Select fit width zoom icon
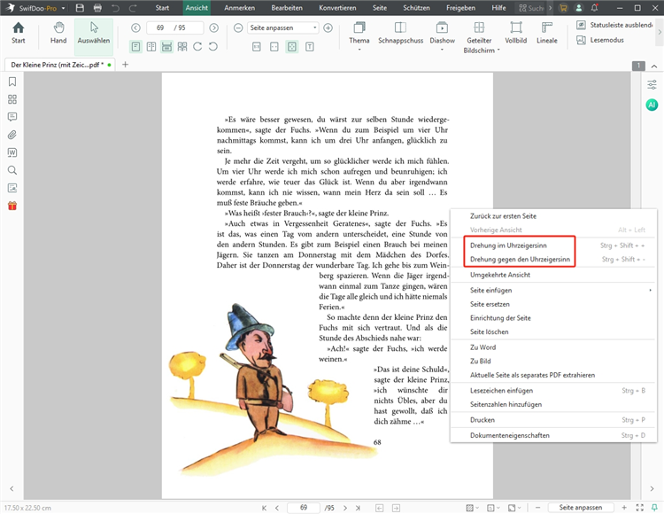 (x=274, y=47)
